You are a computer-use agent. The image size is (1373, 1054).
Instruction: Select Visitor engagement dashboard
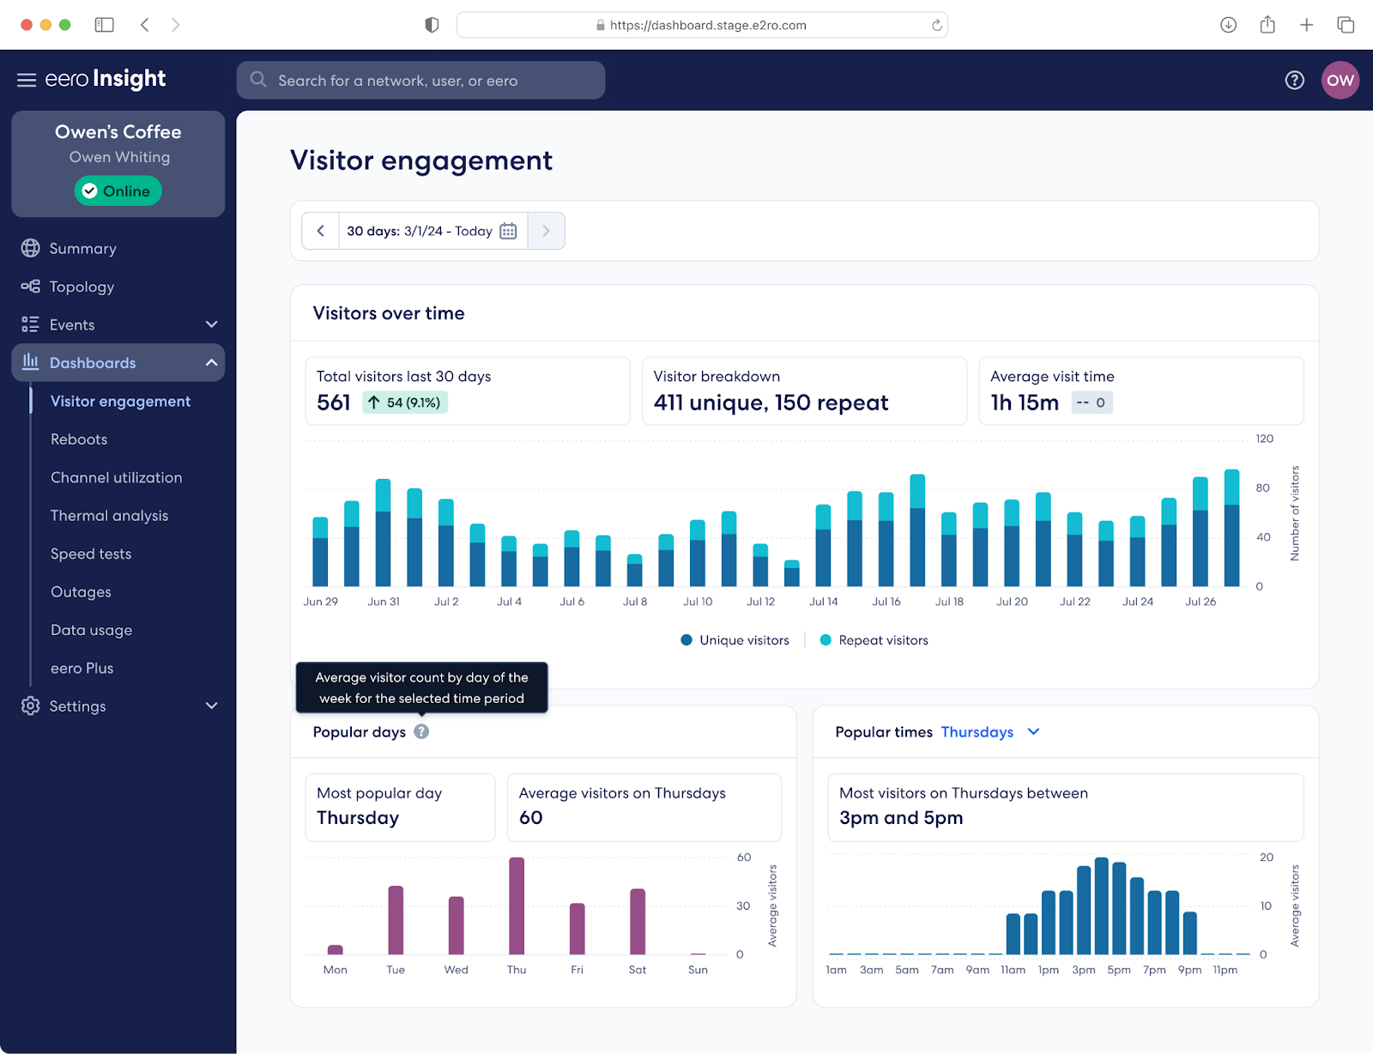coord(120,401)
